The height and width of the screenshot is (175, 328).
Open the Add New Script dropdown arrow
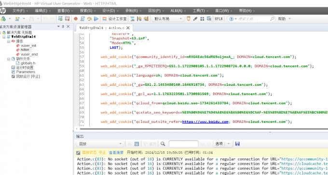click(10, 19)
